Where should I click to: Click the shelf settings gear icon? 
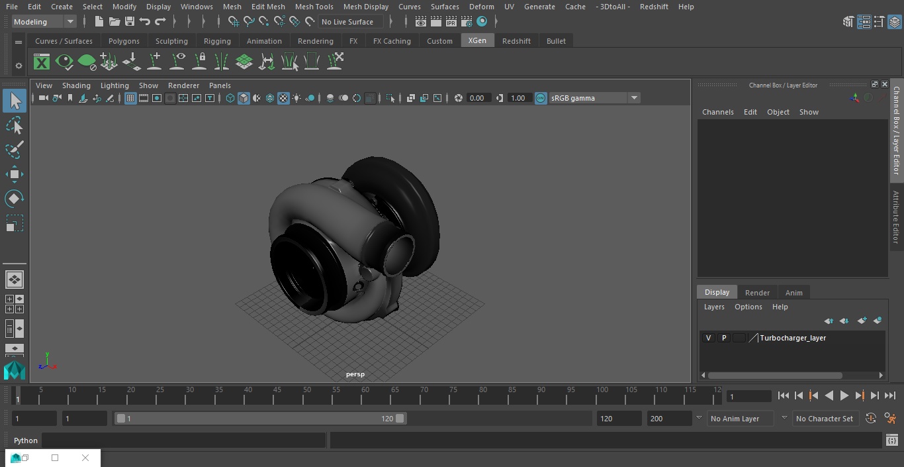[x=19, y=66]
